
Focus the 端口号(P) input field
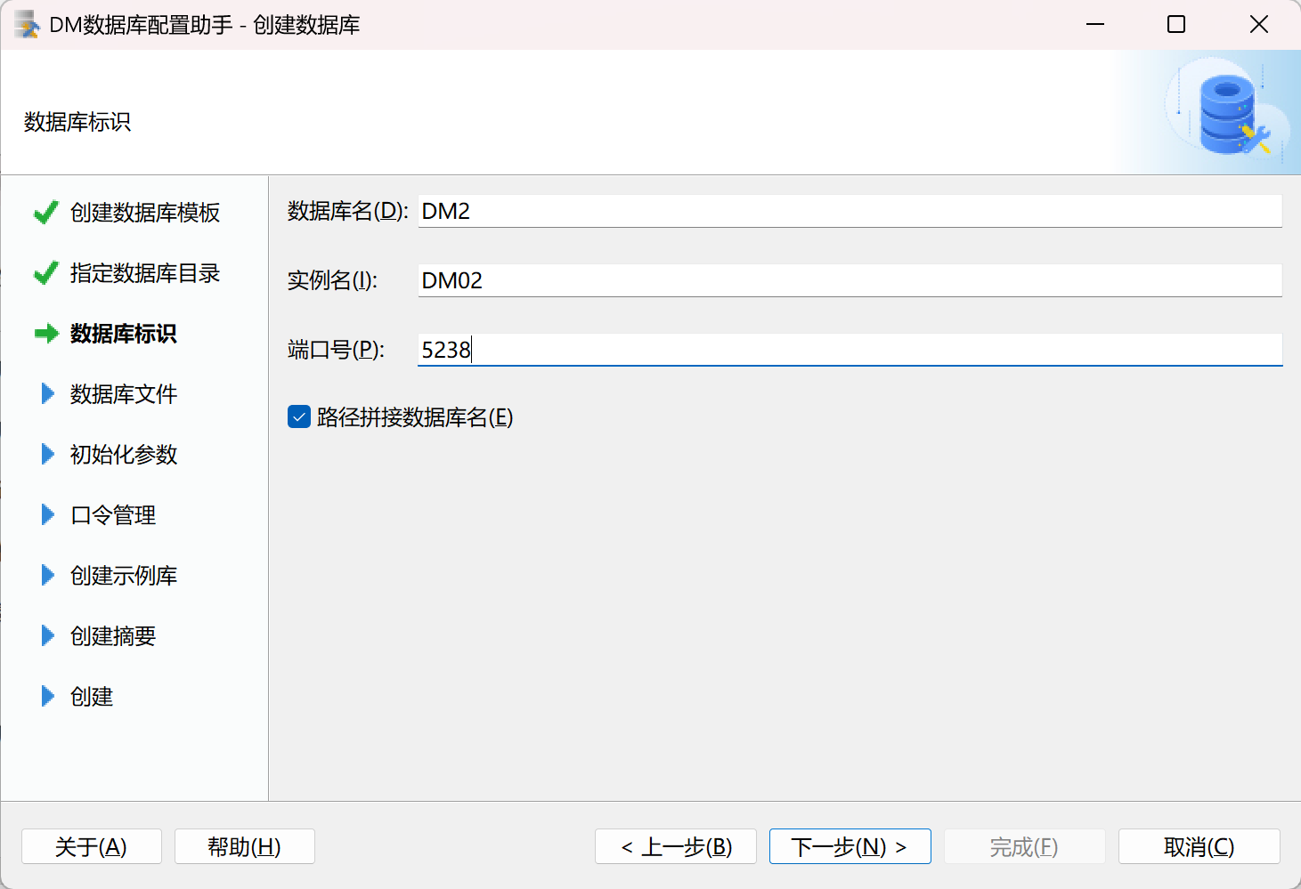pyautogui.click(x=850, y=350)
